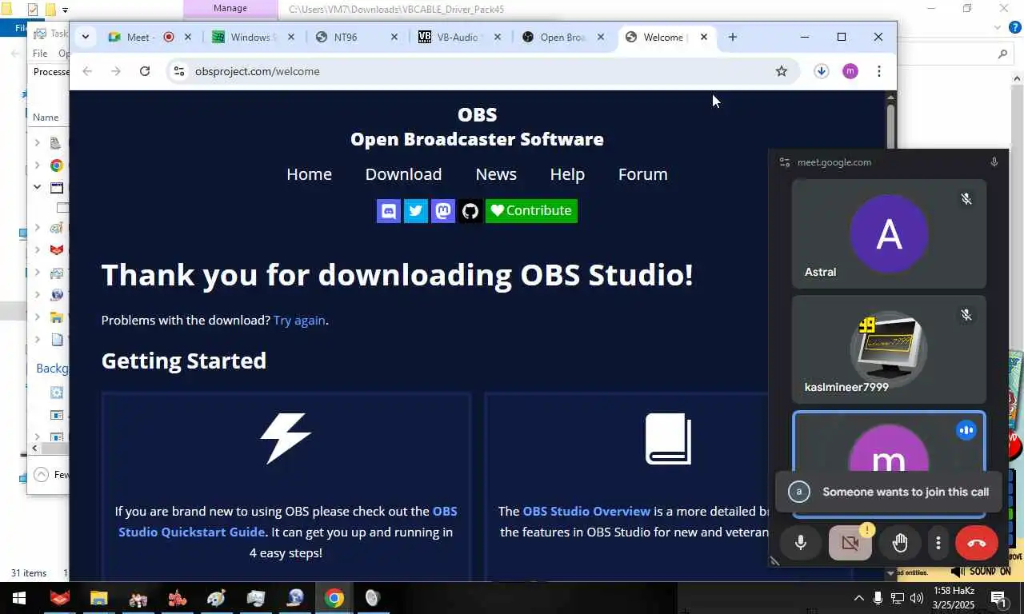Go back in Chrome history
The width and height of the screenshot is (1024, 614).
(87, 71)
